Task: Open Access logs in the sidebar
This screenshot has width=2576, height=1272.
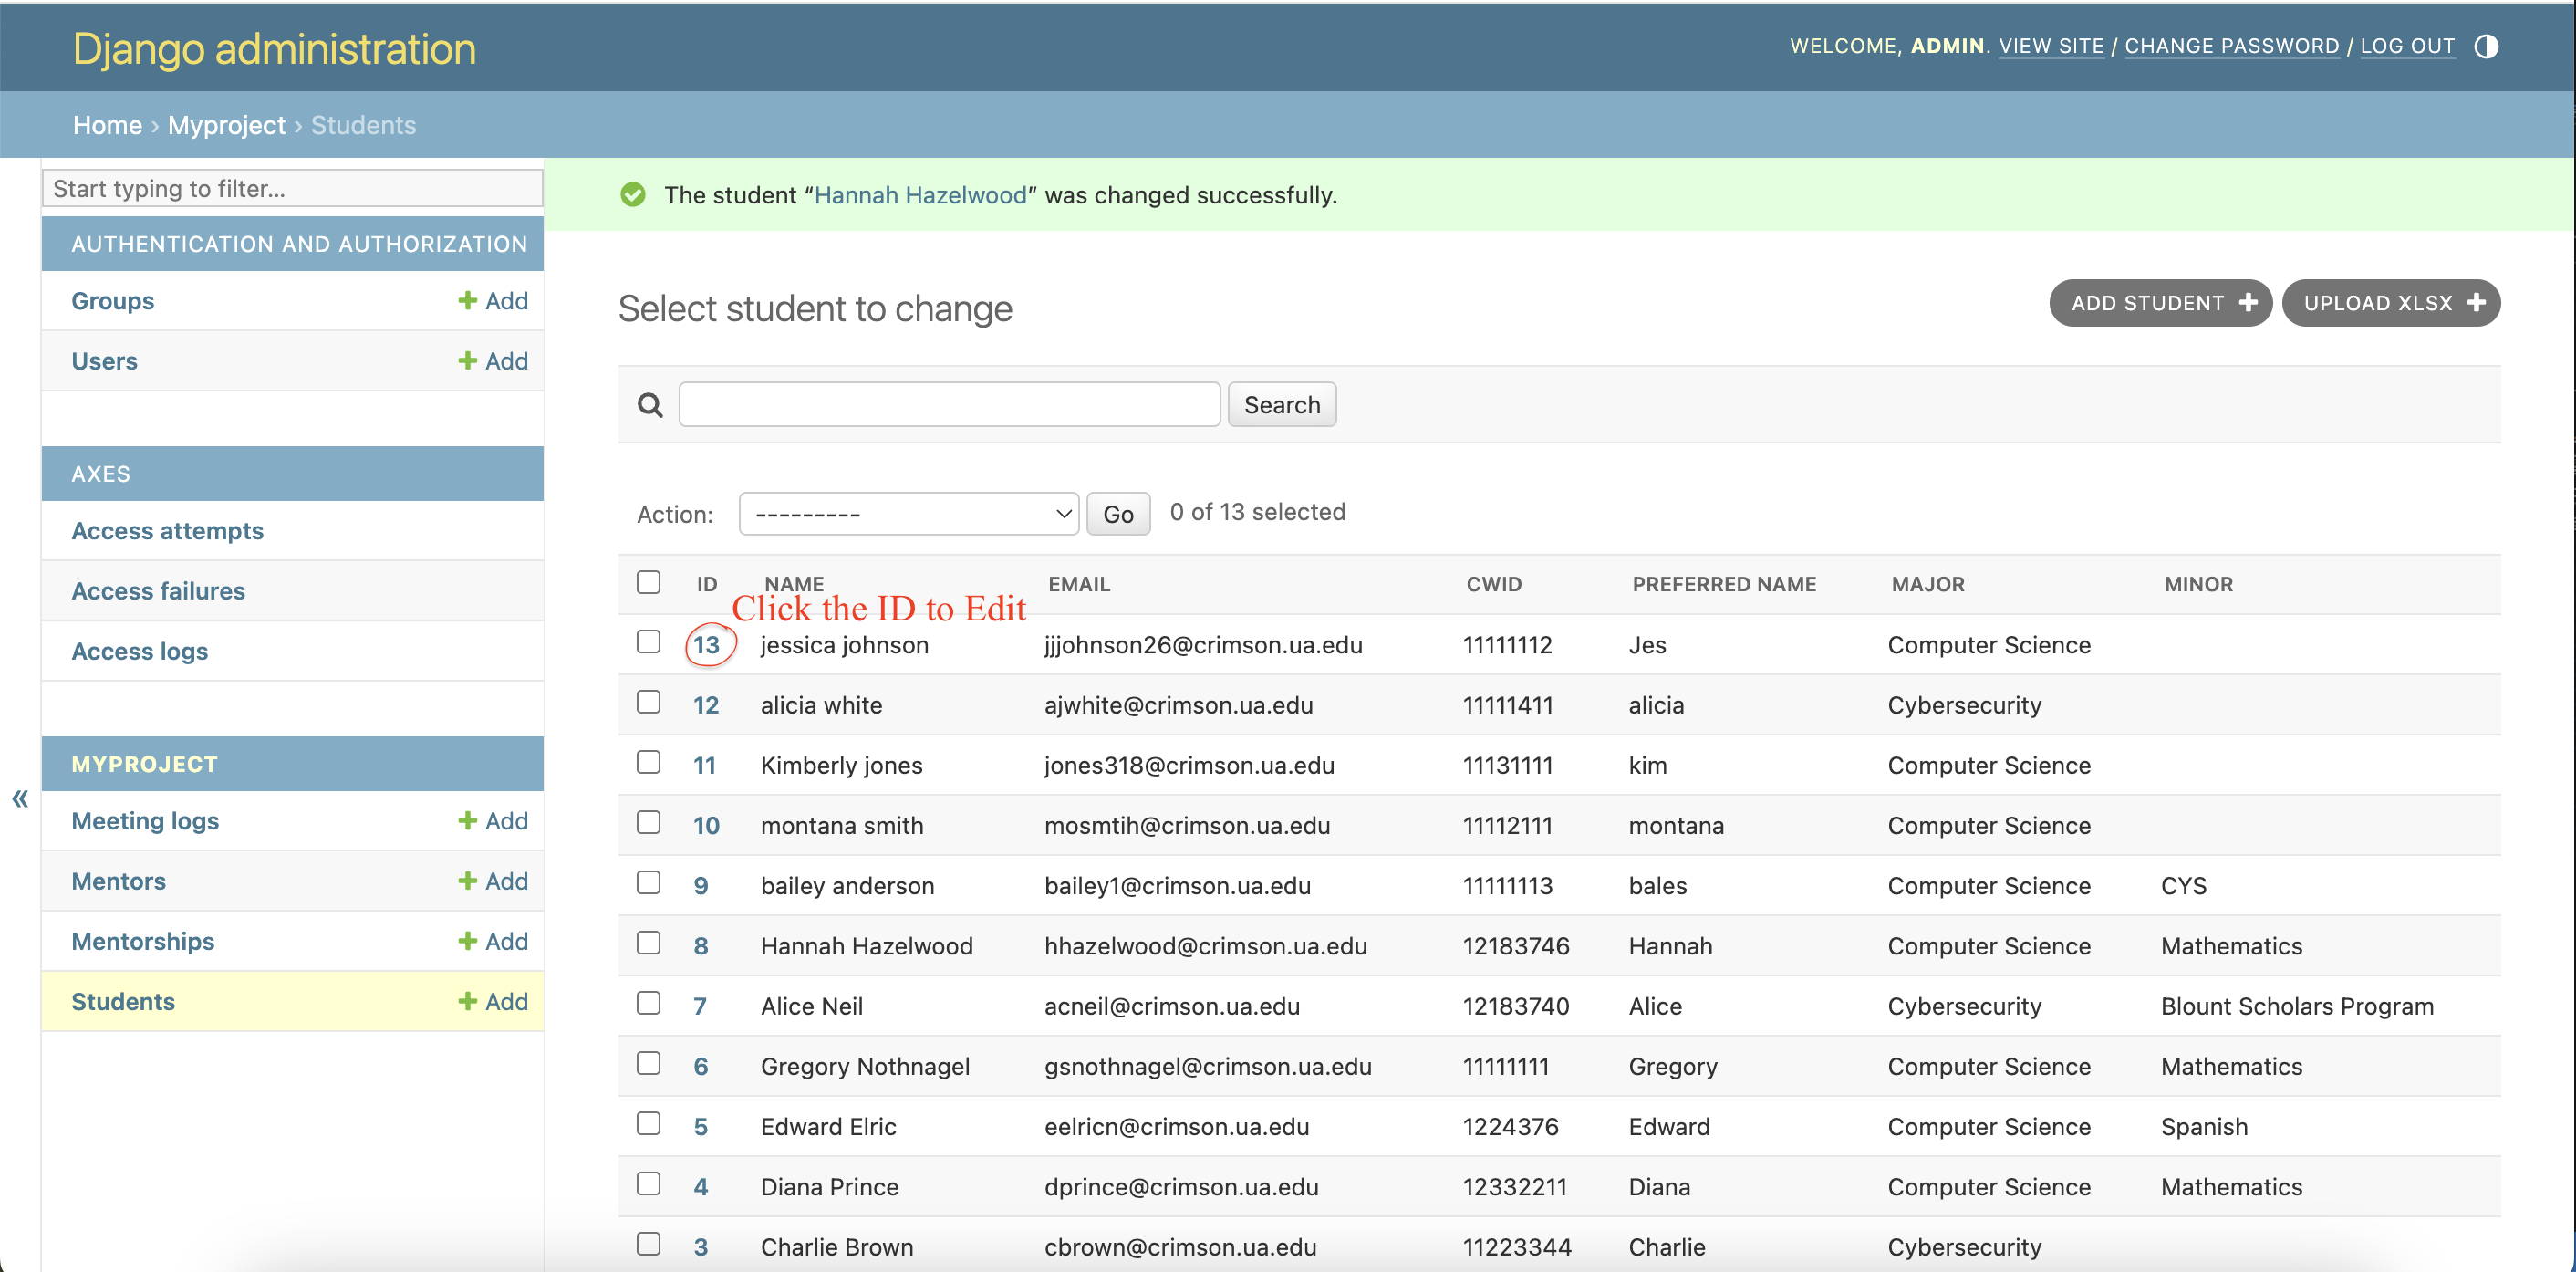Action: pyautogui.click(x=140, y=651)
